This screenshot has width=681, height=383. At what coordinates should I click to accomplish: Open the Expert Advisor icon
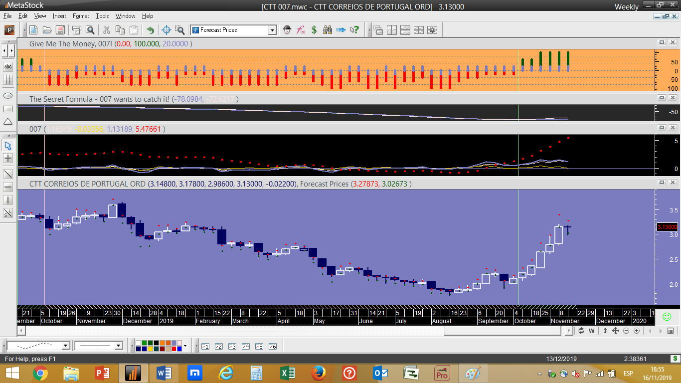[287, 30]
